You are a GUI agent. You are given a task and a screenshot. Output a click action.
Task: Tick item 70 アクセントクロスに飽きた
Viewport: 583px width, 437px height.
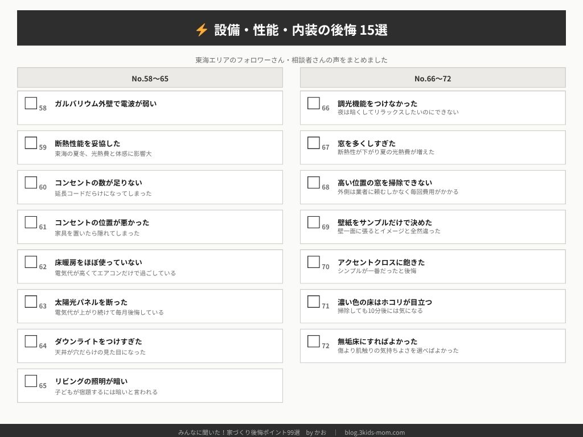click(x=314, y=262)
